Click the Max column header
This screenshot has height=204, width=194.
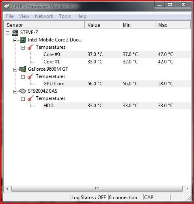pyautogui.click(x=173, y=25)
